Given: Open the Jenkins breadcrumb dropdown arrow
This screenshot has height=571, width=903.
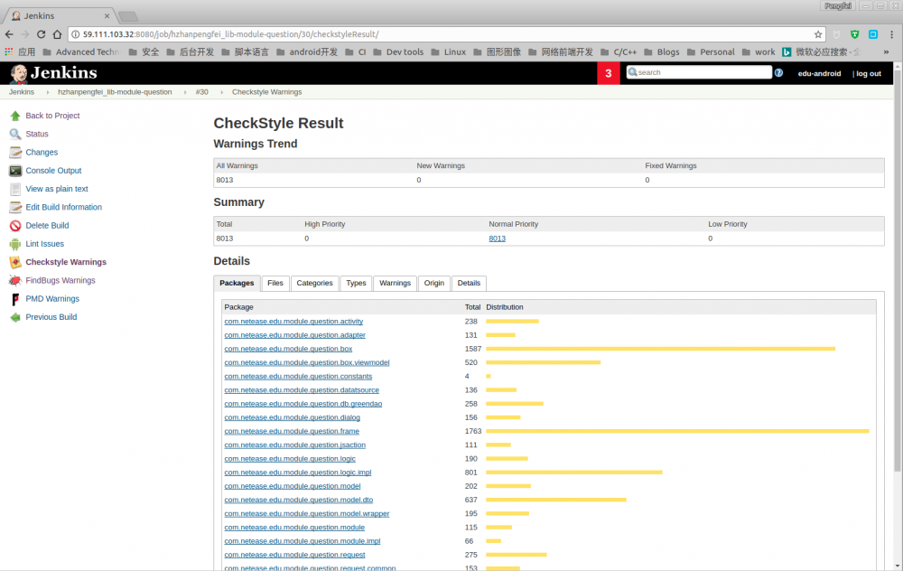Looking at the screenshot, I should [47, 92].
